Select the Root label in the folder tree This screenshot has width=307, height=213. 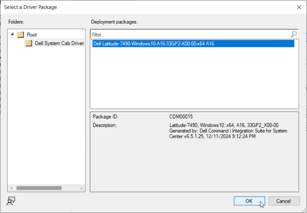(32, 35)
